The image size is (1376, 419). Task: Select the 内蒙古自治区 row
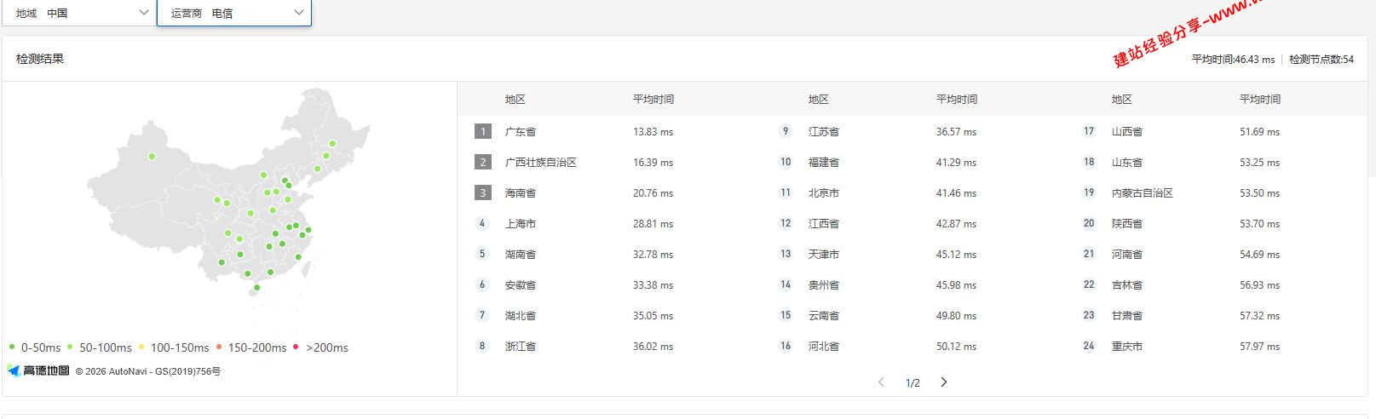tap(1216, 192)
